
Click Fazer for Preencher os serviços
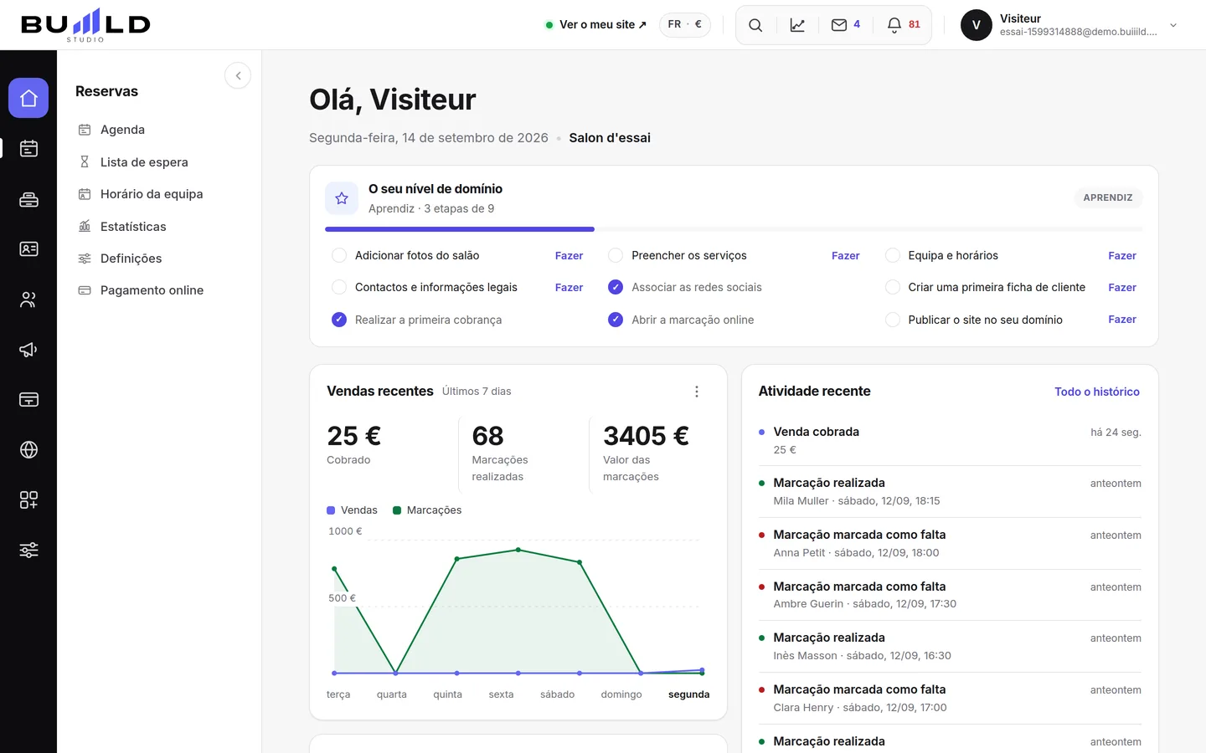coord(846,256)
